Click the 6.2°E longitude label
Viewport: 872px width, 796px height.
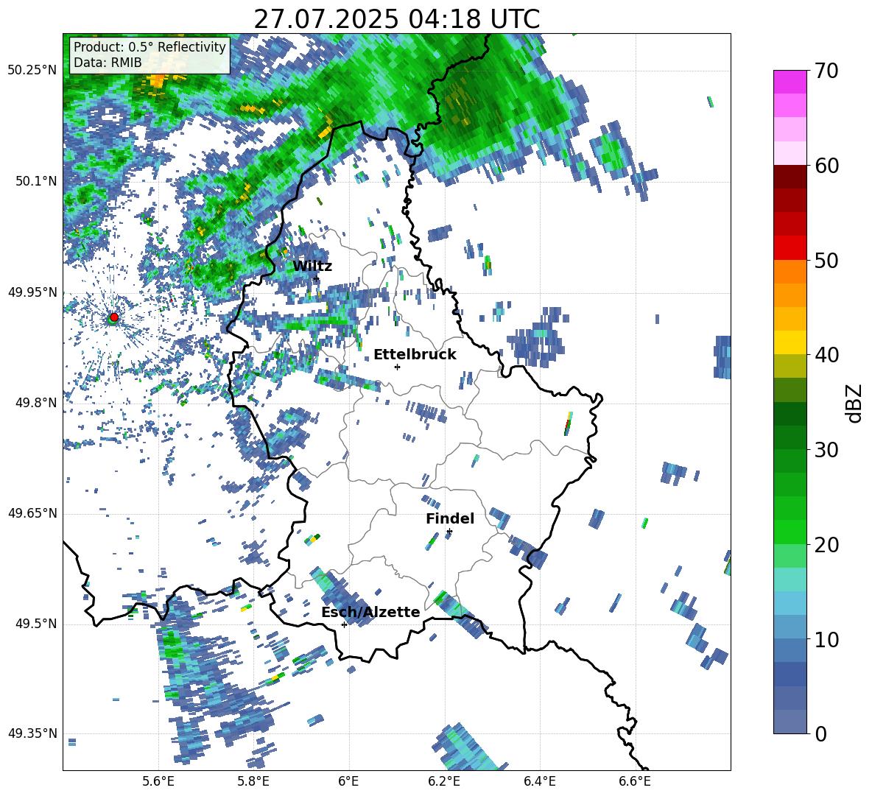[444, 781]
